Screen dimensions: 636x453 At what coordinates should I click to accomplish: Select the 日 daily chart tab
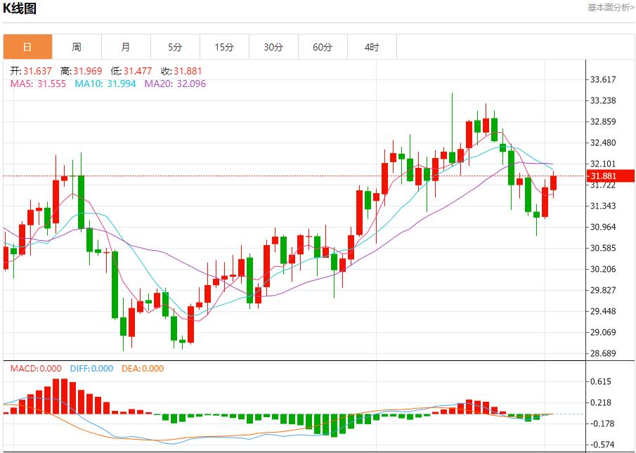pos(27,47)
